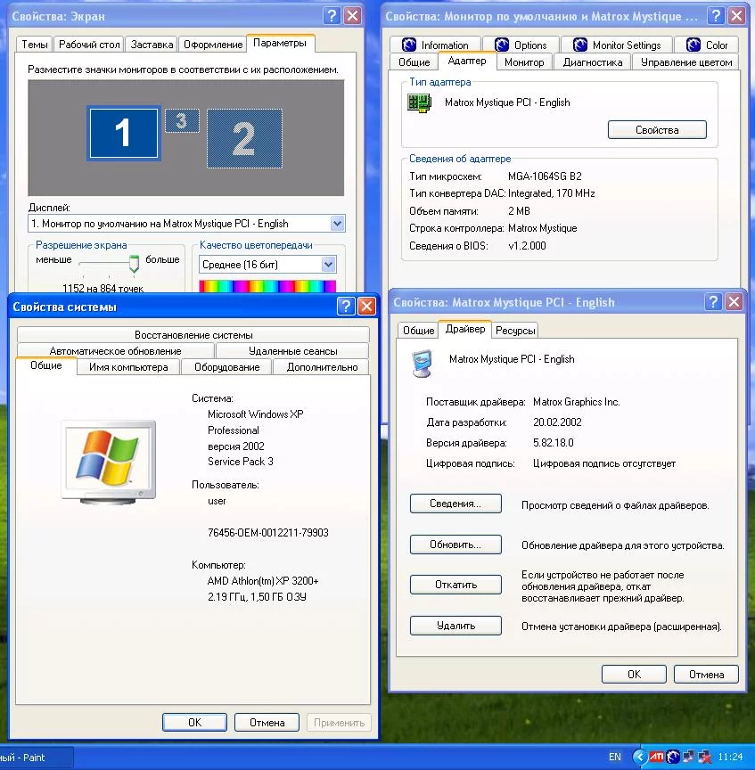Screen dimensions: 755x770
Task: Open the Options tab with Matrox icon
Action: 521,45
